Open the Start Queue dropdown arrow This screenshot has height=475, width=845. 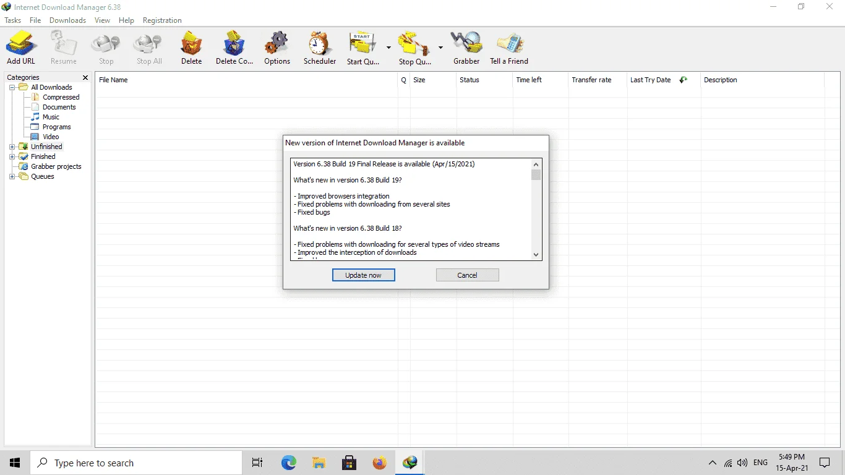click(x=388, y=47)
